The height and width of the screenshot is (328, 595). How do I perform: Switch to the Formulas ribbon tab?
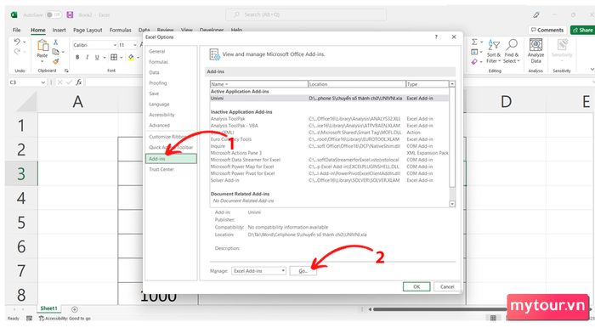click(121, 30)
